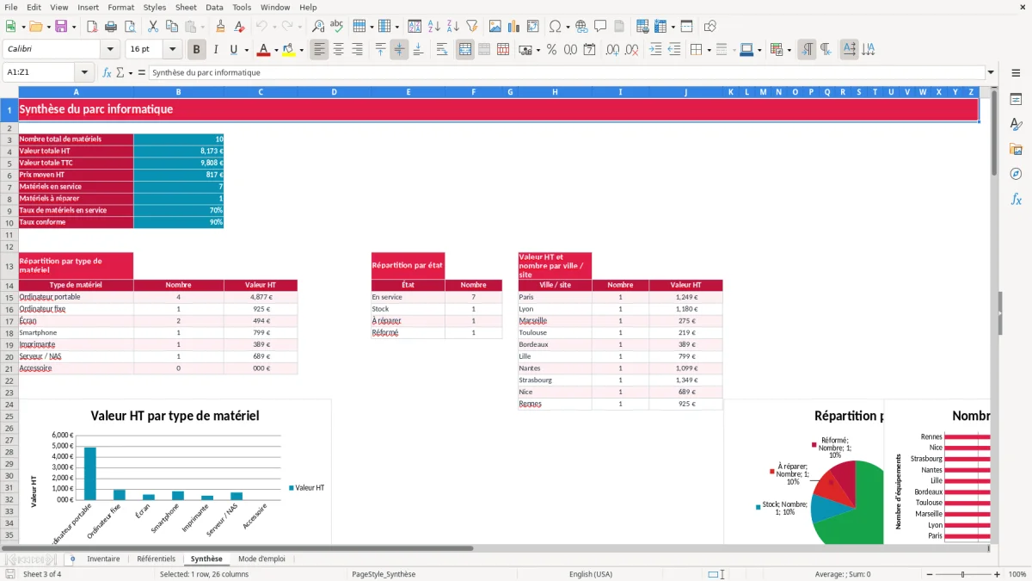Image resolution: width=1032 pixels, height=581 pixels.
Task: Toggle Wrap Text
Action: (x=442, y=50)
